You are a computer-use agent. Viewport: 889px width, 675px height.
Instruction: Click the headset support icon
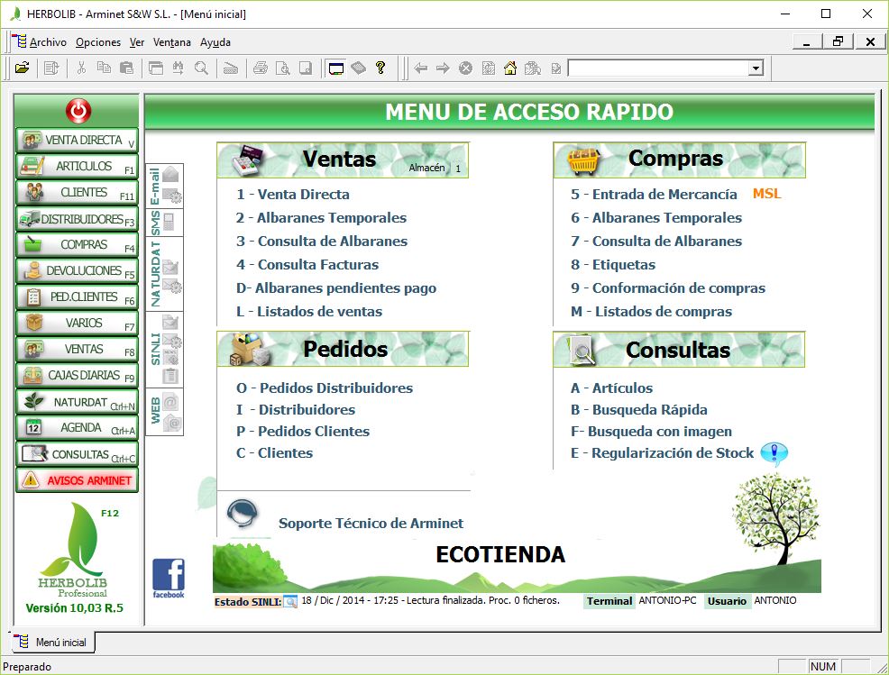coord(243,514)
